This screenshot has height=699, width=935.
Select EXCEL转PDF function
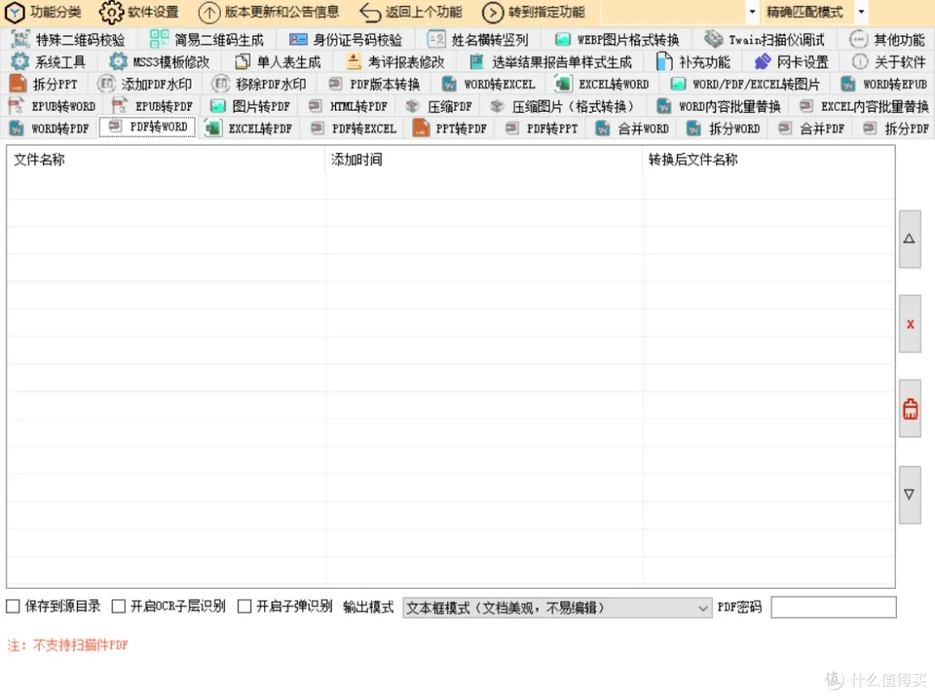[248, 128]
